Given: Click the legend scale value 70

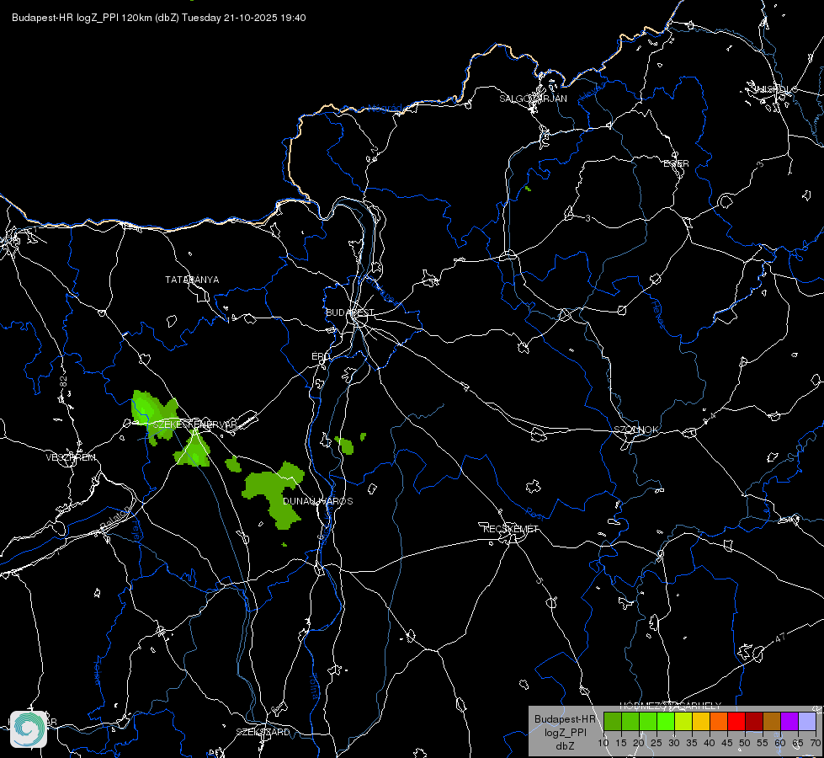Looking at the screenshot, I should tap(815, 743).
